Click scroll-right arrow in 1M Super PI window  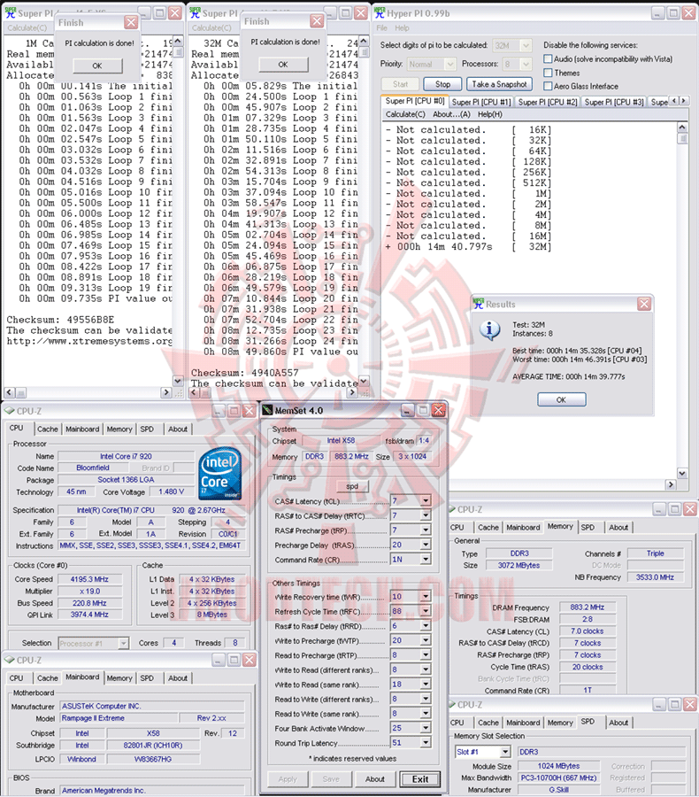[x=166, y=392]
